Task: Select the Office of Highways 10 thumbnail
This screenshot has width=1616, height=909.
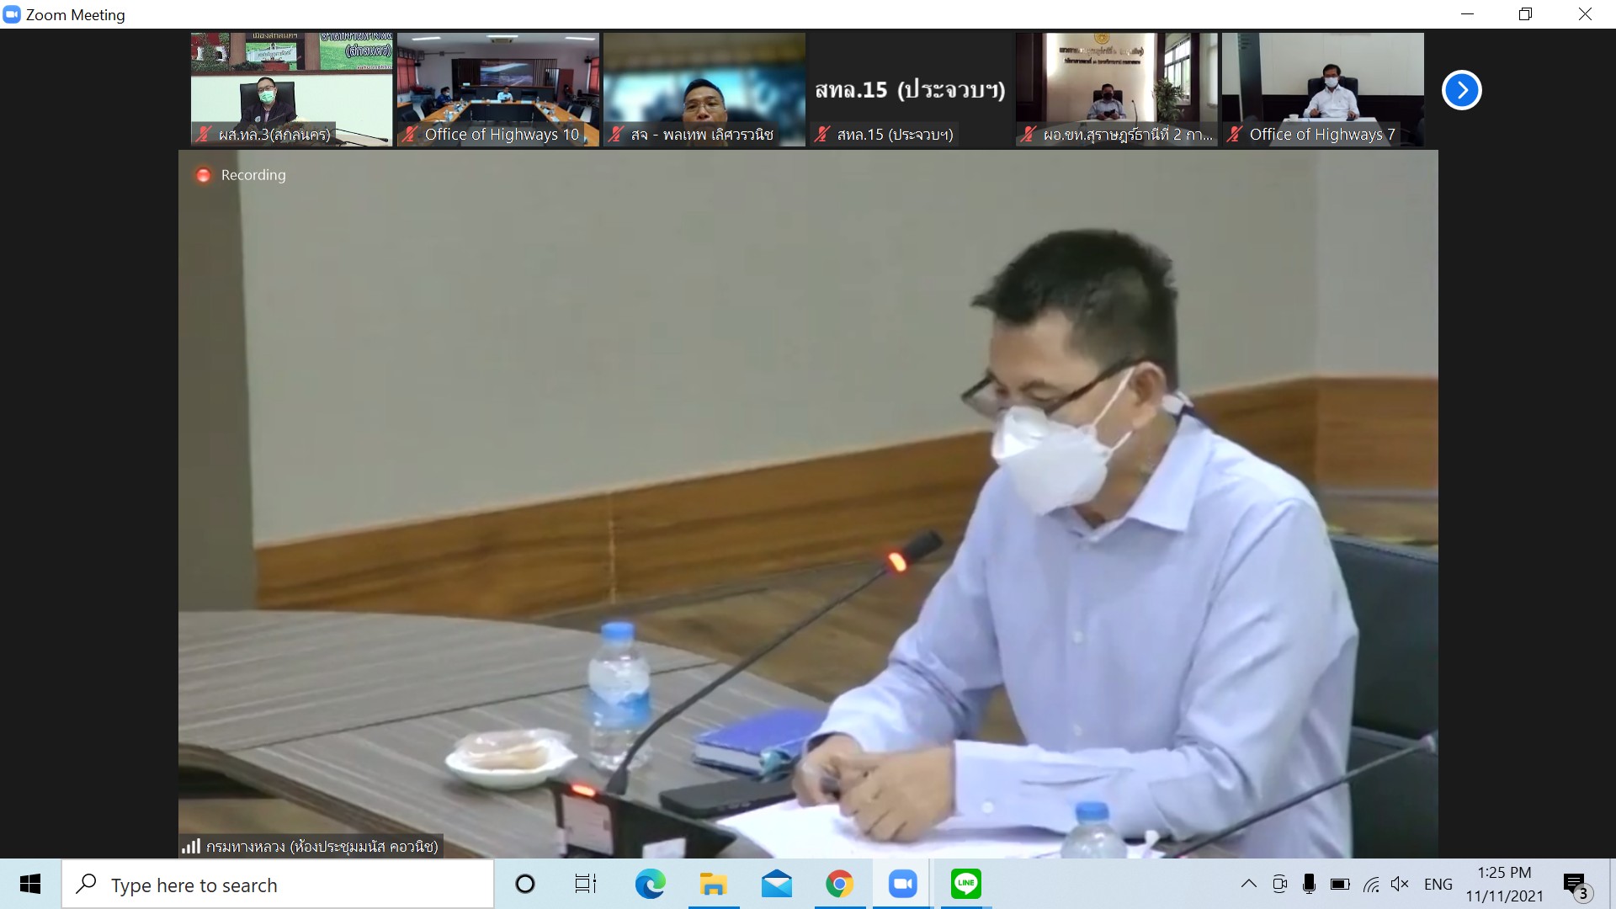Action: tap(497, 89)
